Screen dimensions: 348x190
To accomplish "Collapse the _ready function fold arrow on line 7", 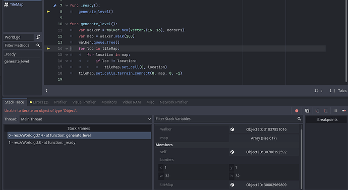I will (67, 6).
